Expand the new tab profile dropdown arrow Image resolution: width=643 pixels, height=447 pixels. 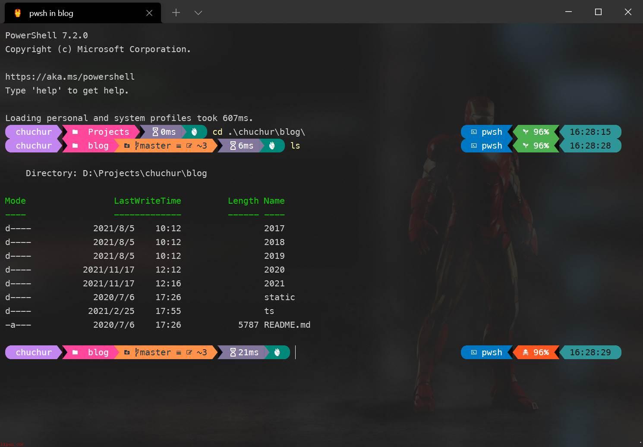[198, 12]
